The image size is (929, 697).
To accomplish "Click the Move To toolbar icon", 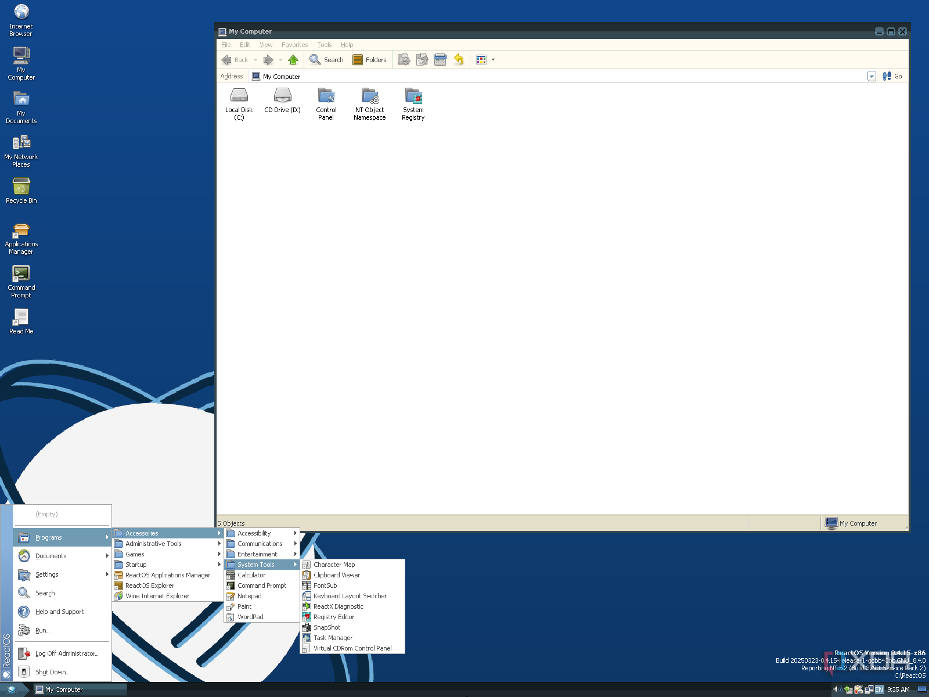I will pyautogui.click(x=404, y=60).
